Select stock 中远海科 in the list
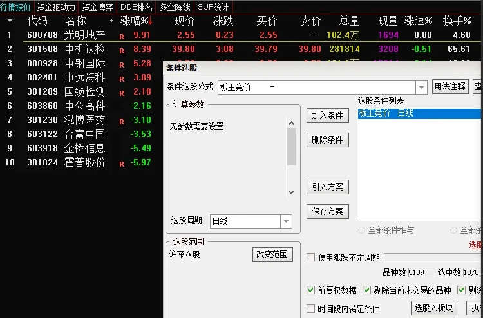Image resolution: width=483 pixels, height=318 pixels. (x=85, y=77)
